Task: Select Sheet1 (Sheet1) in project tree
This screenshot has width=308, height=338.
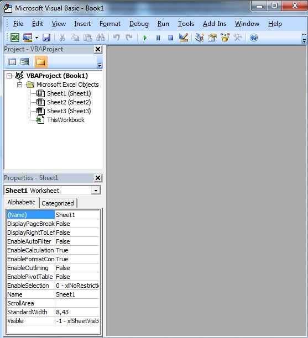Action: [x=69, y=93]
